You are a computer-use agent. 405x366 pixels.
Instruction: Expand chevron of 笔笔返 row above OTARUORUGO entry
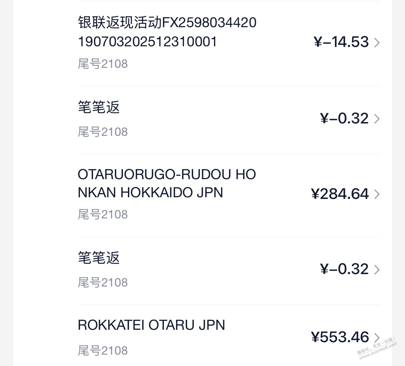tap(377, 119)
